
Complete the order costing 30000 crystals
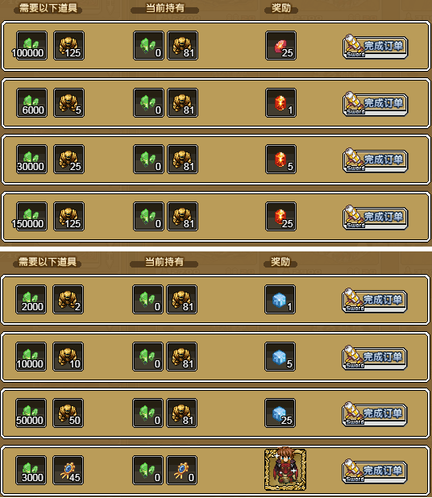click(x=375, y=160)
